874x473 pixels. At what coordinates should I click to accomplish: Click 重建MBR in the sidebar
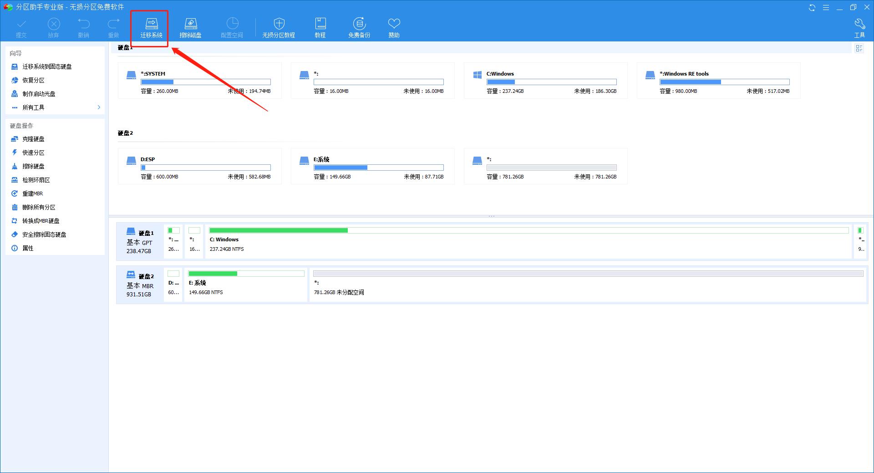pos(32,193)
